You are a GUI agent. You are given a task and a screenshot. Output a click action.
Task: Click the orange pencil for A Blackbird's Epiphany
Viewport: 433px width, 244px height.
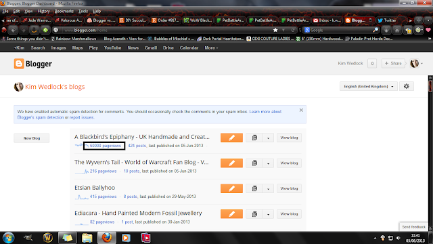231,138
